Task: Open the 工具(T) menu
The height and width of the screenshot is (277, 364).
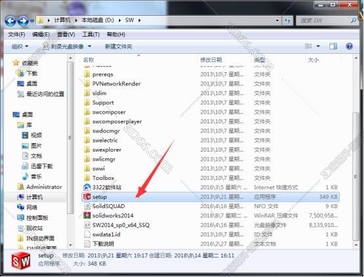Action: coord(91,35)
